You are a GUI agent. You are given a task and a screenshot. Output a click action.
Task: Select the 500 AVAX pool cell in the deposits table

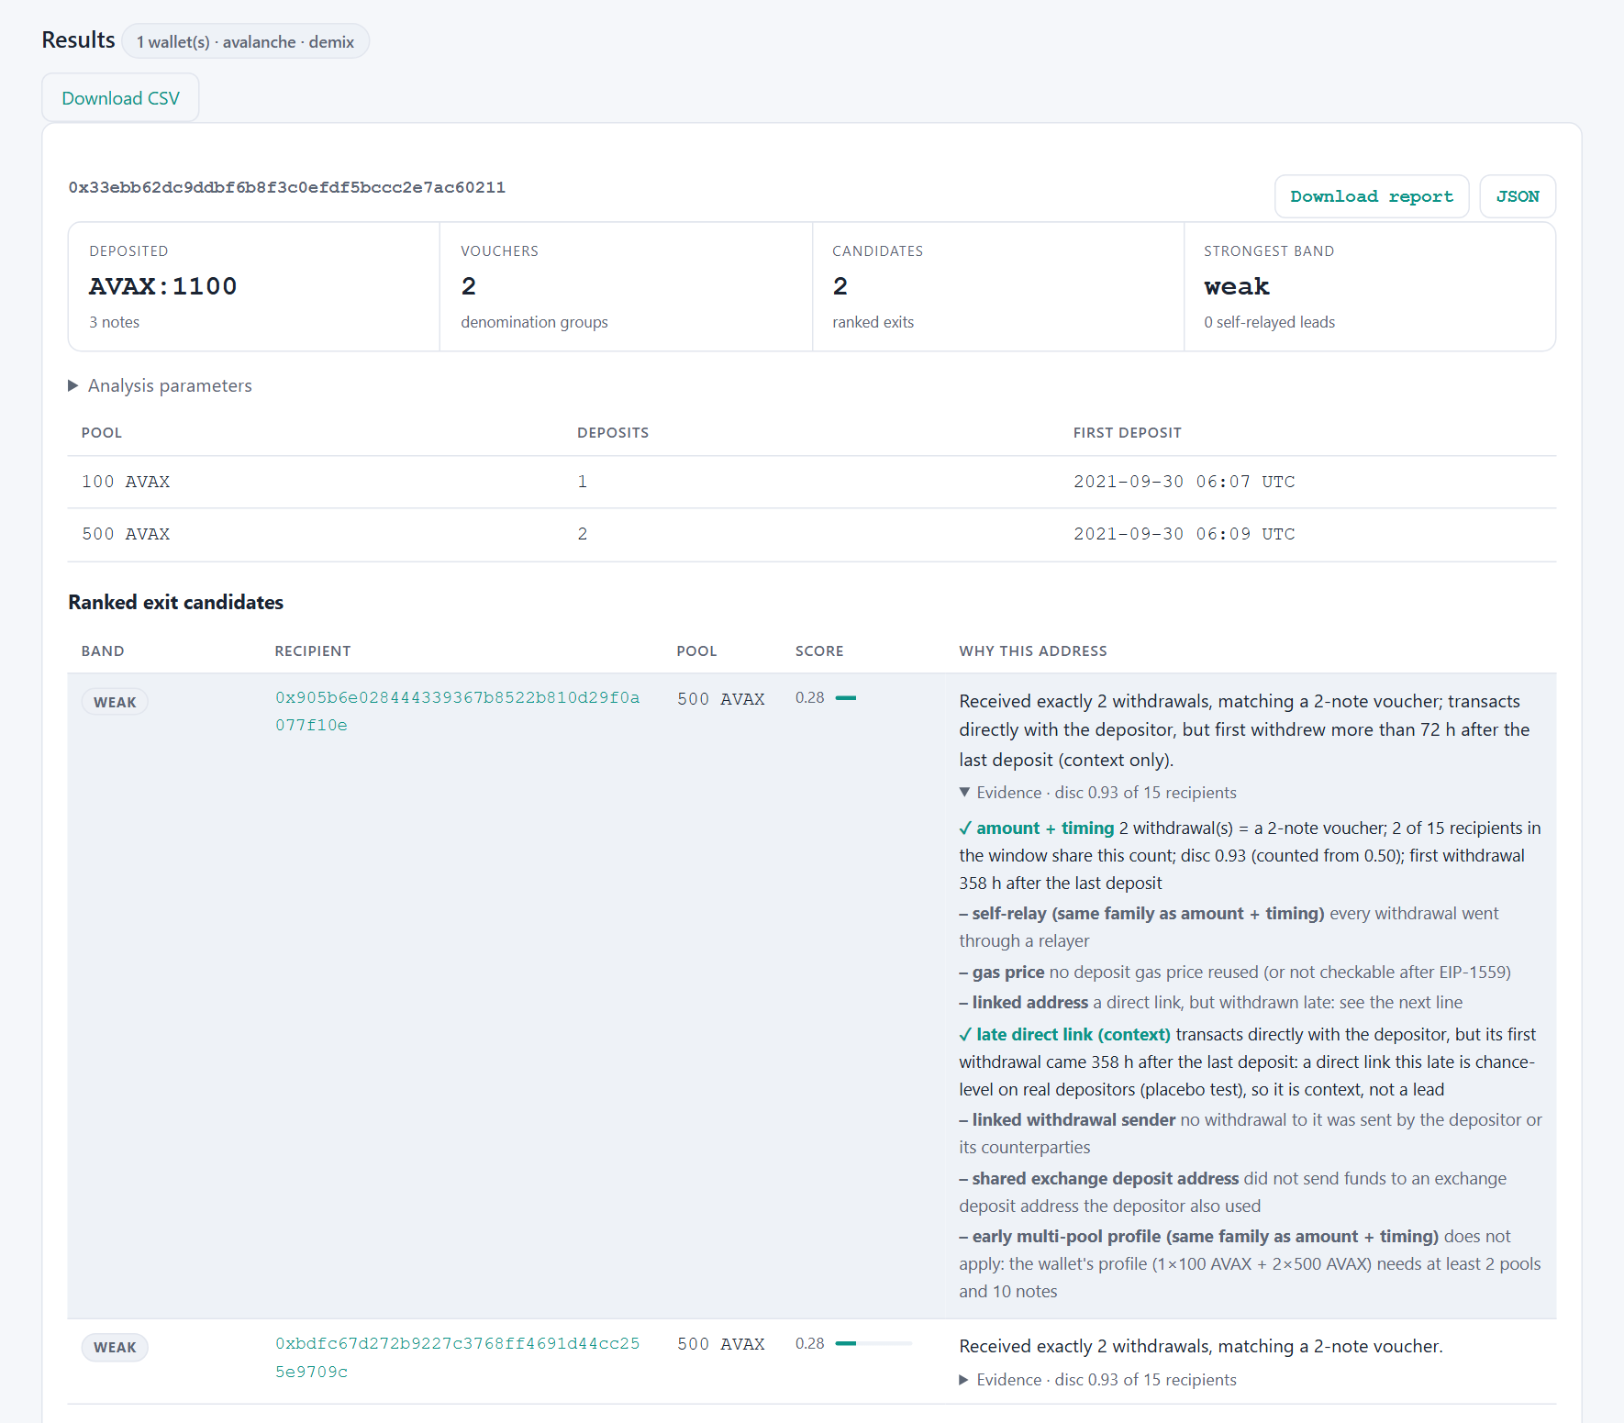126,534
